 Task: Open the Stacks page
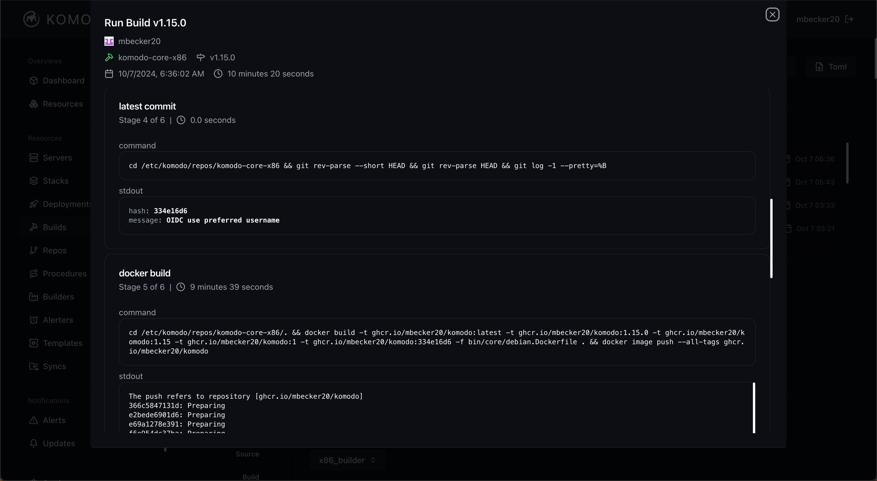[55, 181]
